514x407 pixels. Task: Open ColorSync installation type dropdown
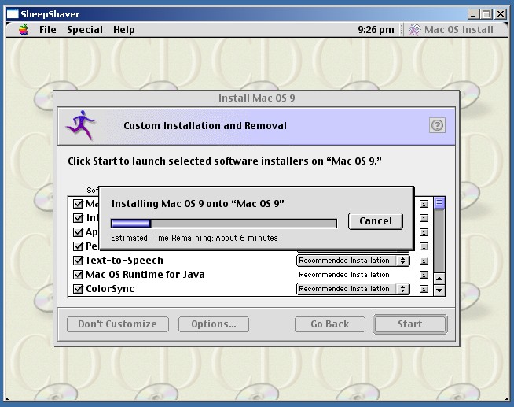coord(353,289)
